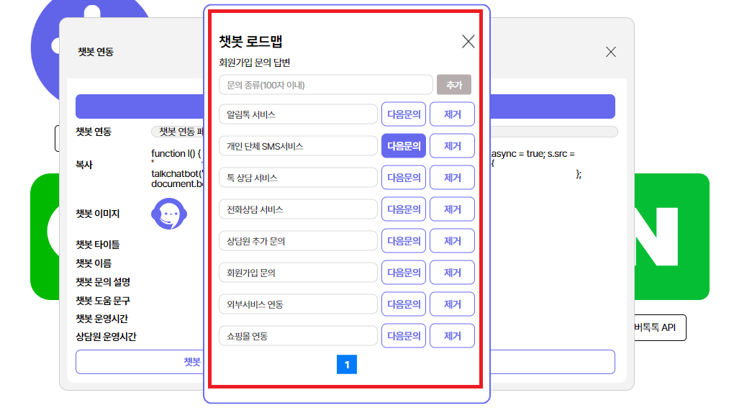Click the 버톡톡 API button
The height and width of the screenshot is (418, 729).
tap(656, 327)
